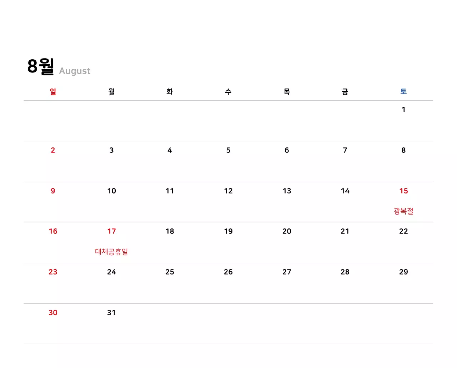Screen dimensions: 457x368
Task: Select date 13 on the calendar
Action: coord(287,191)
